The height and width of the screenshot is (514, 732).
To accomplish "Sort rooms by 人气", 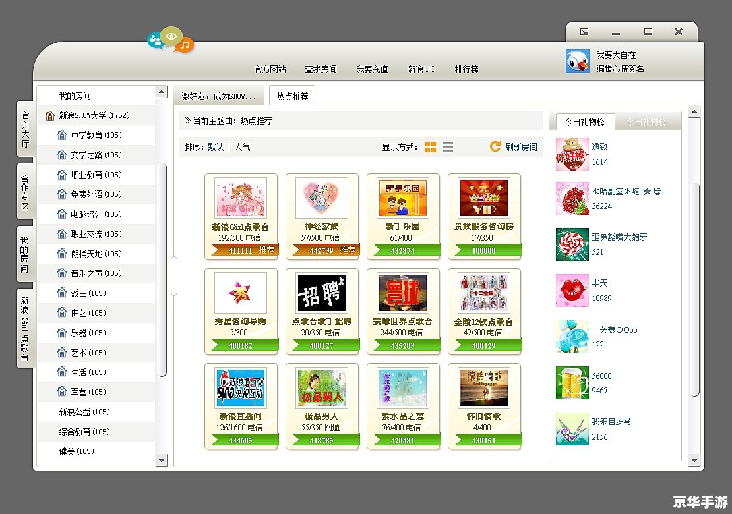I will (242, 147).
